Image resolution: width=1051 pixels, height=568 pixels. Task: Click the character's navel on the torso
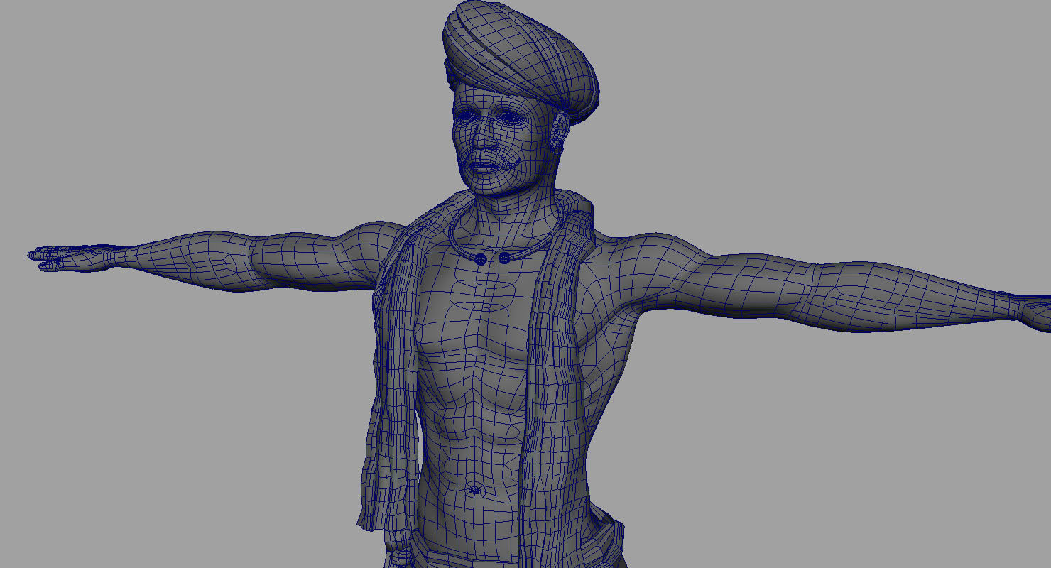474,489
